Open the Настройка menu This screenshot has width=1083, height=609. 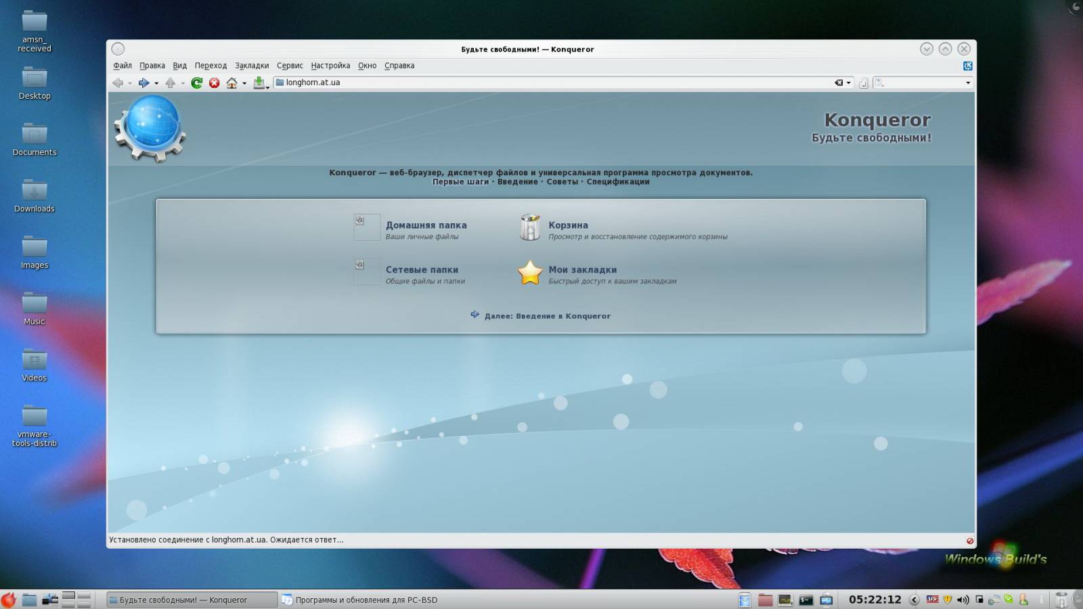(330, 66)
